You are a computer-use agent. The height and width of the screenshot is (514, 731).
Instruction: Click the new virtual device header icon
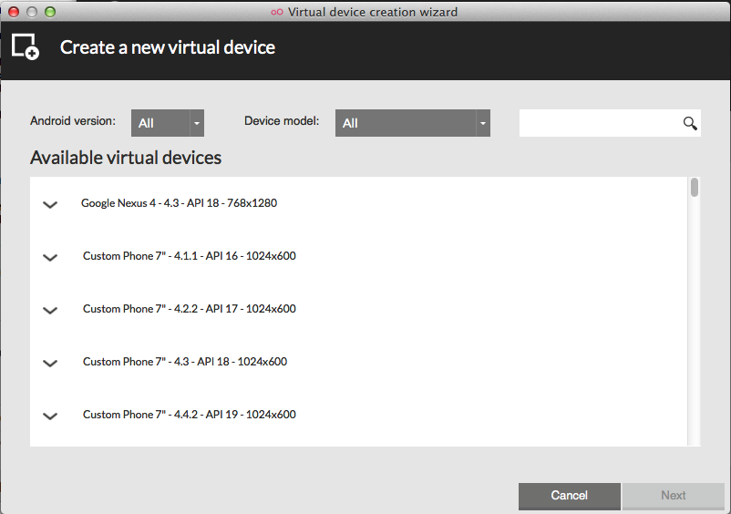pos(26,46)
